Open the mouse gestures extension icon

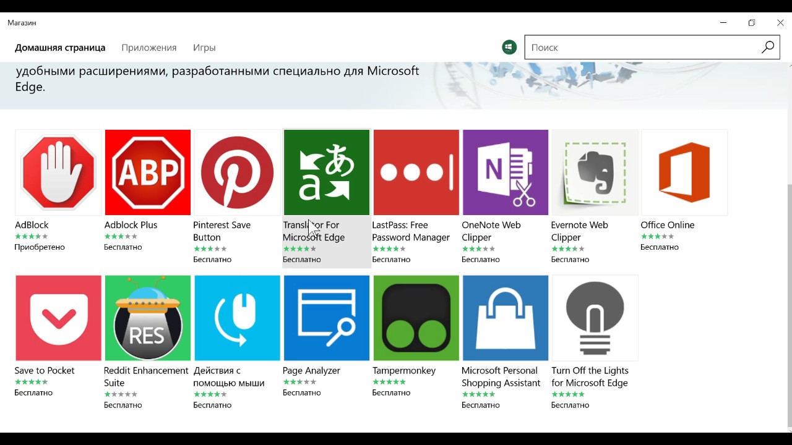(237, 318)
